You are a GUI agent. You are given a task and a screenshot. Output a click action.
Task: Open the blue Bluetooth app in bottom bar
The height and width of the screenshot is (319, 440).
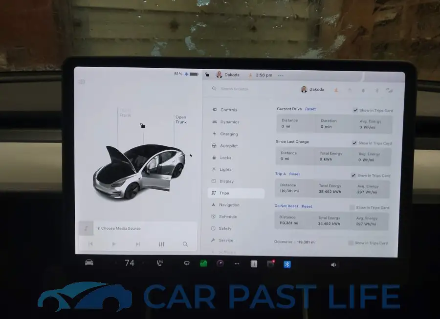click(x=287, y=264)
